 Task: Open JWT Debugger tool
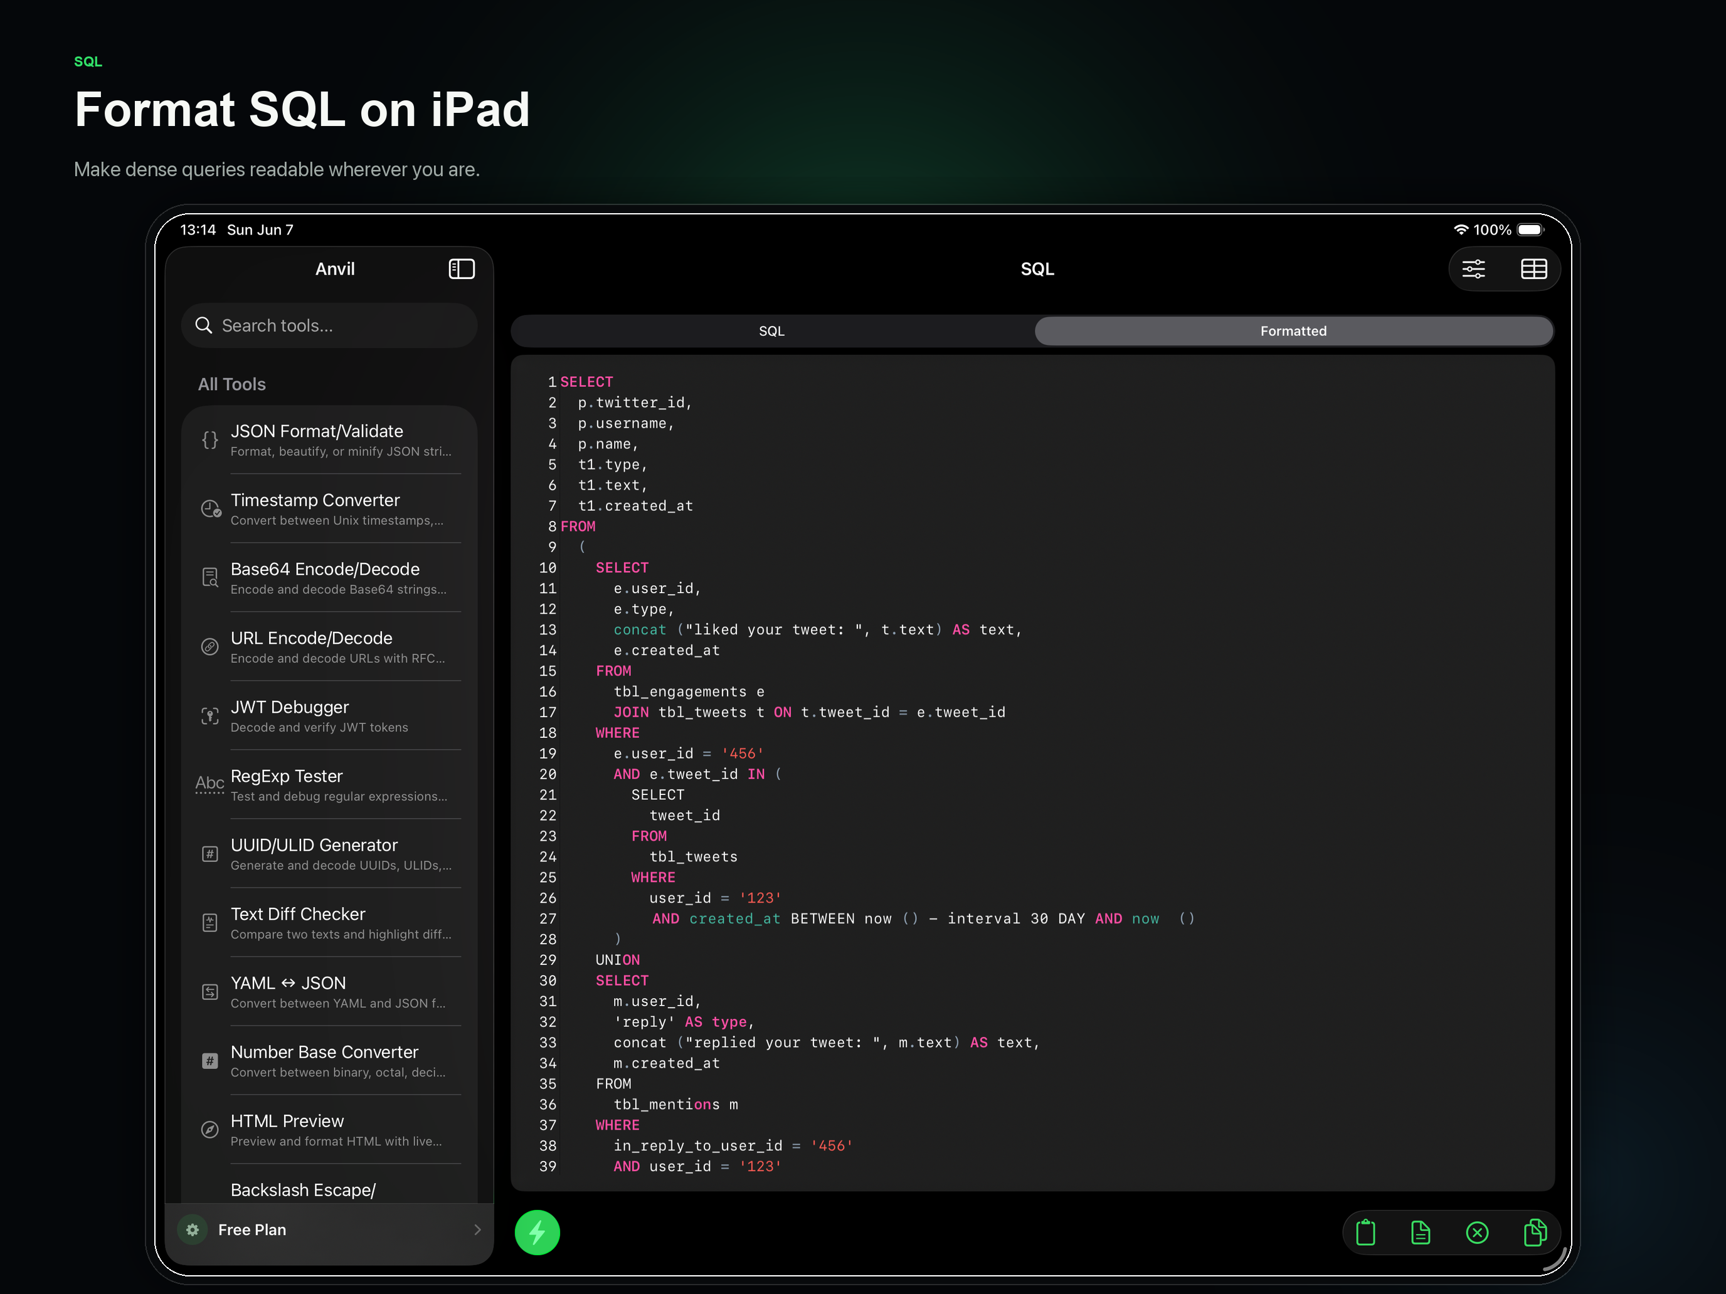tap(329, 715)
